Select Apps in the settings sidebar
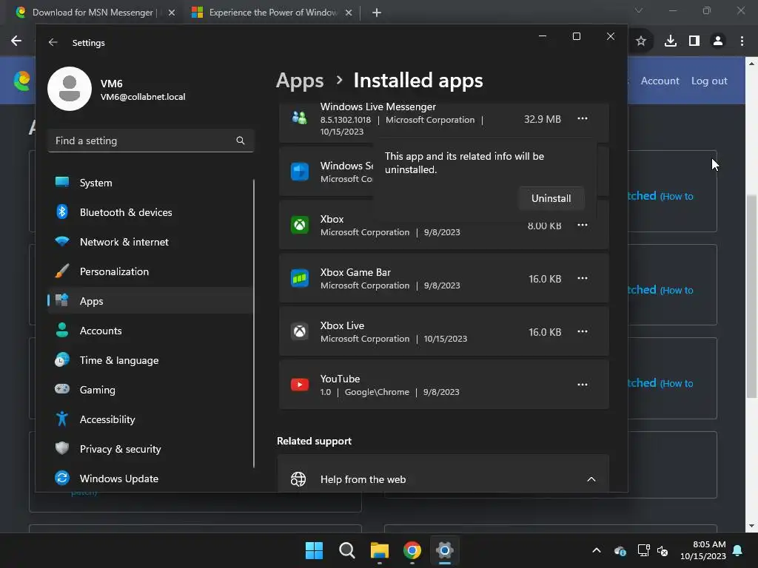Viewport: 758px width, 568px height. click(x=151, y=301)
